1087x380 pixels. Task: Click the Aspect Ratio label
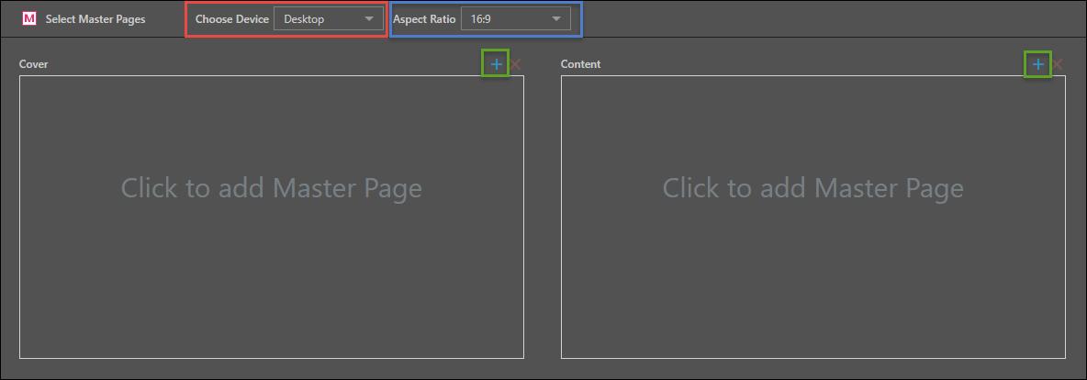tap(424, 19)
